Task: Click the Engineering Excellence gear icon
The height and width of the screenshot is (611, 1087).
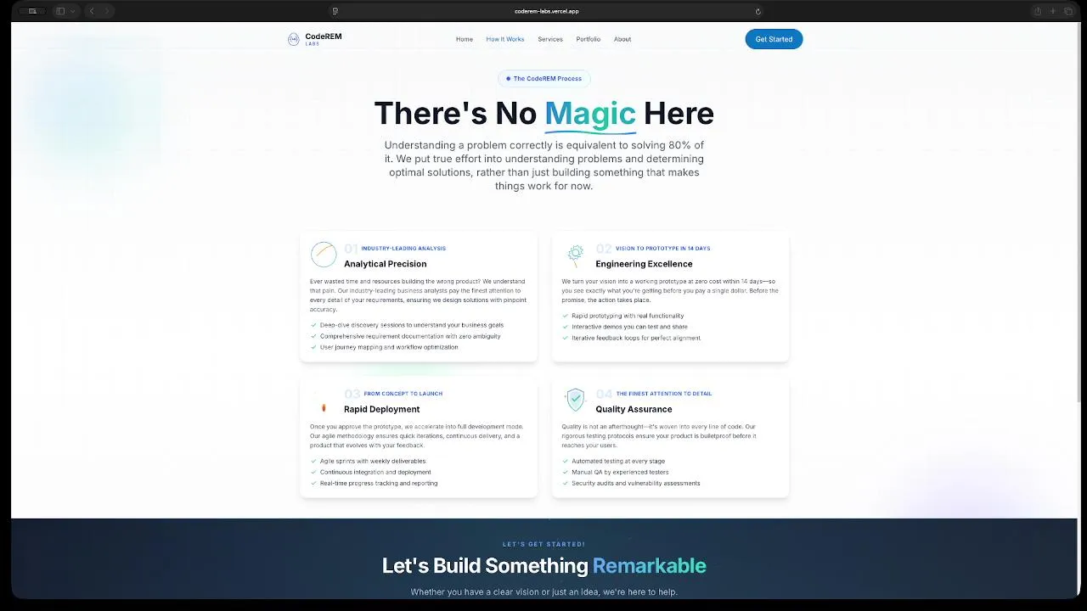Action: [x=576, y=255]
